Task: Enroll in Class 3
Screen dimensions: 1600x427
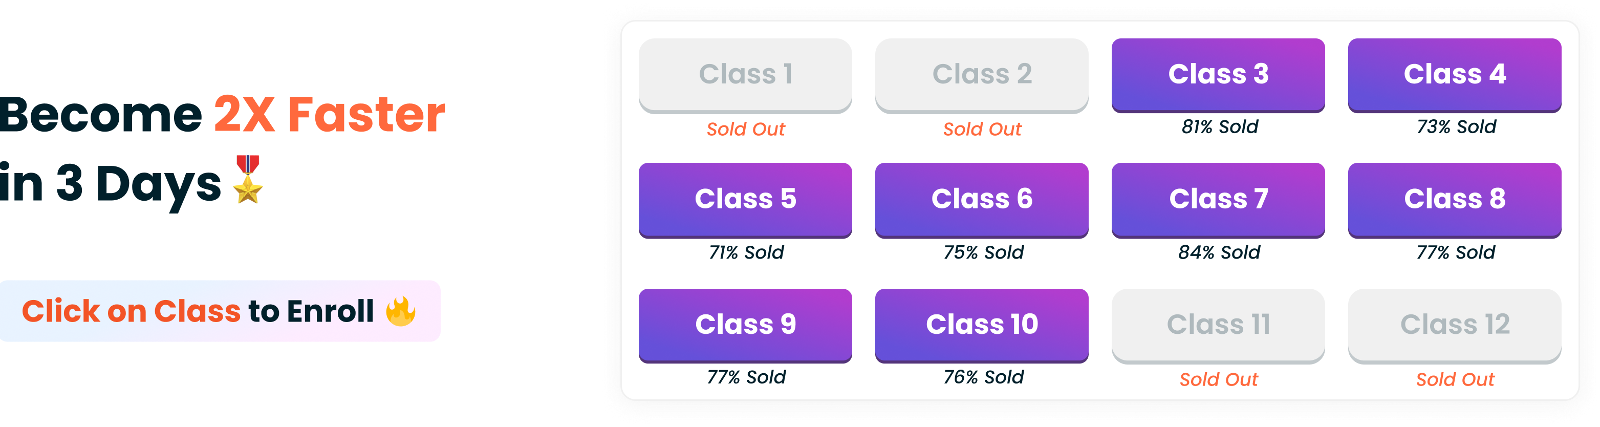Action: point(1218,75)
